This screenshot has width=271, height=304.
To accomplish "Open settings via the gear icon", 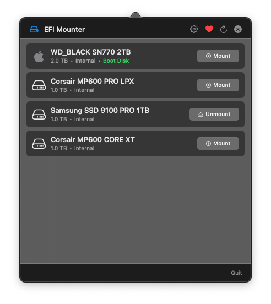I will click(194, 29).
